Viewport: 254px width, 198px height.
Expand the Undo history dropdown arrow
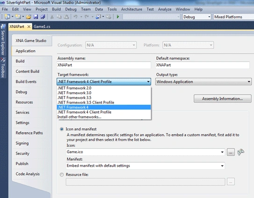81,17
